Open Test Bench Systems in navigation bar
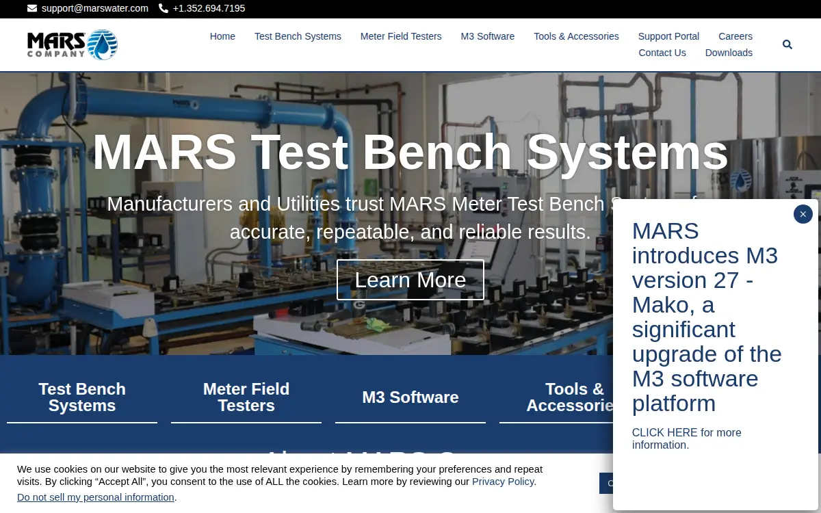 tap(298, 36)
